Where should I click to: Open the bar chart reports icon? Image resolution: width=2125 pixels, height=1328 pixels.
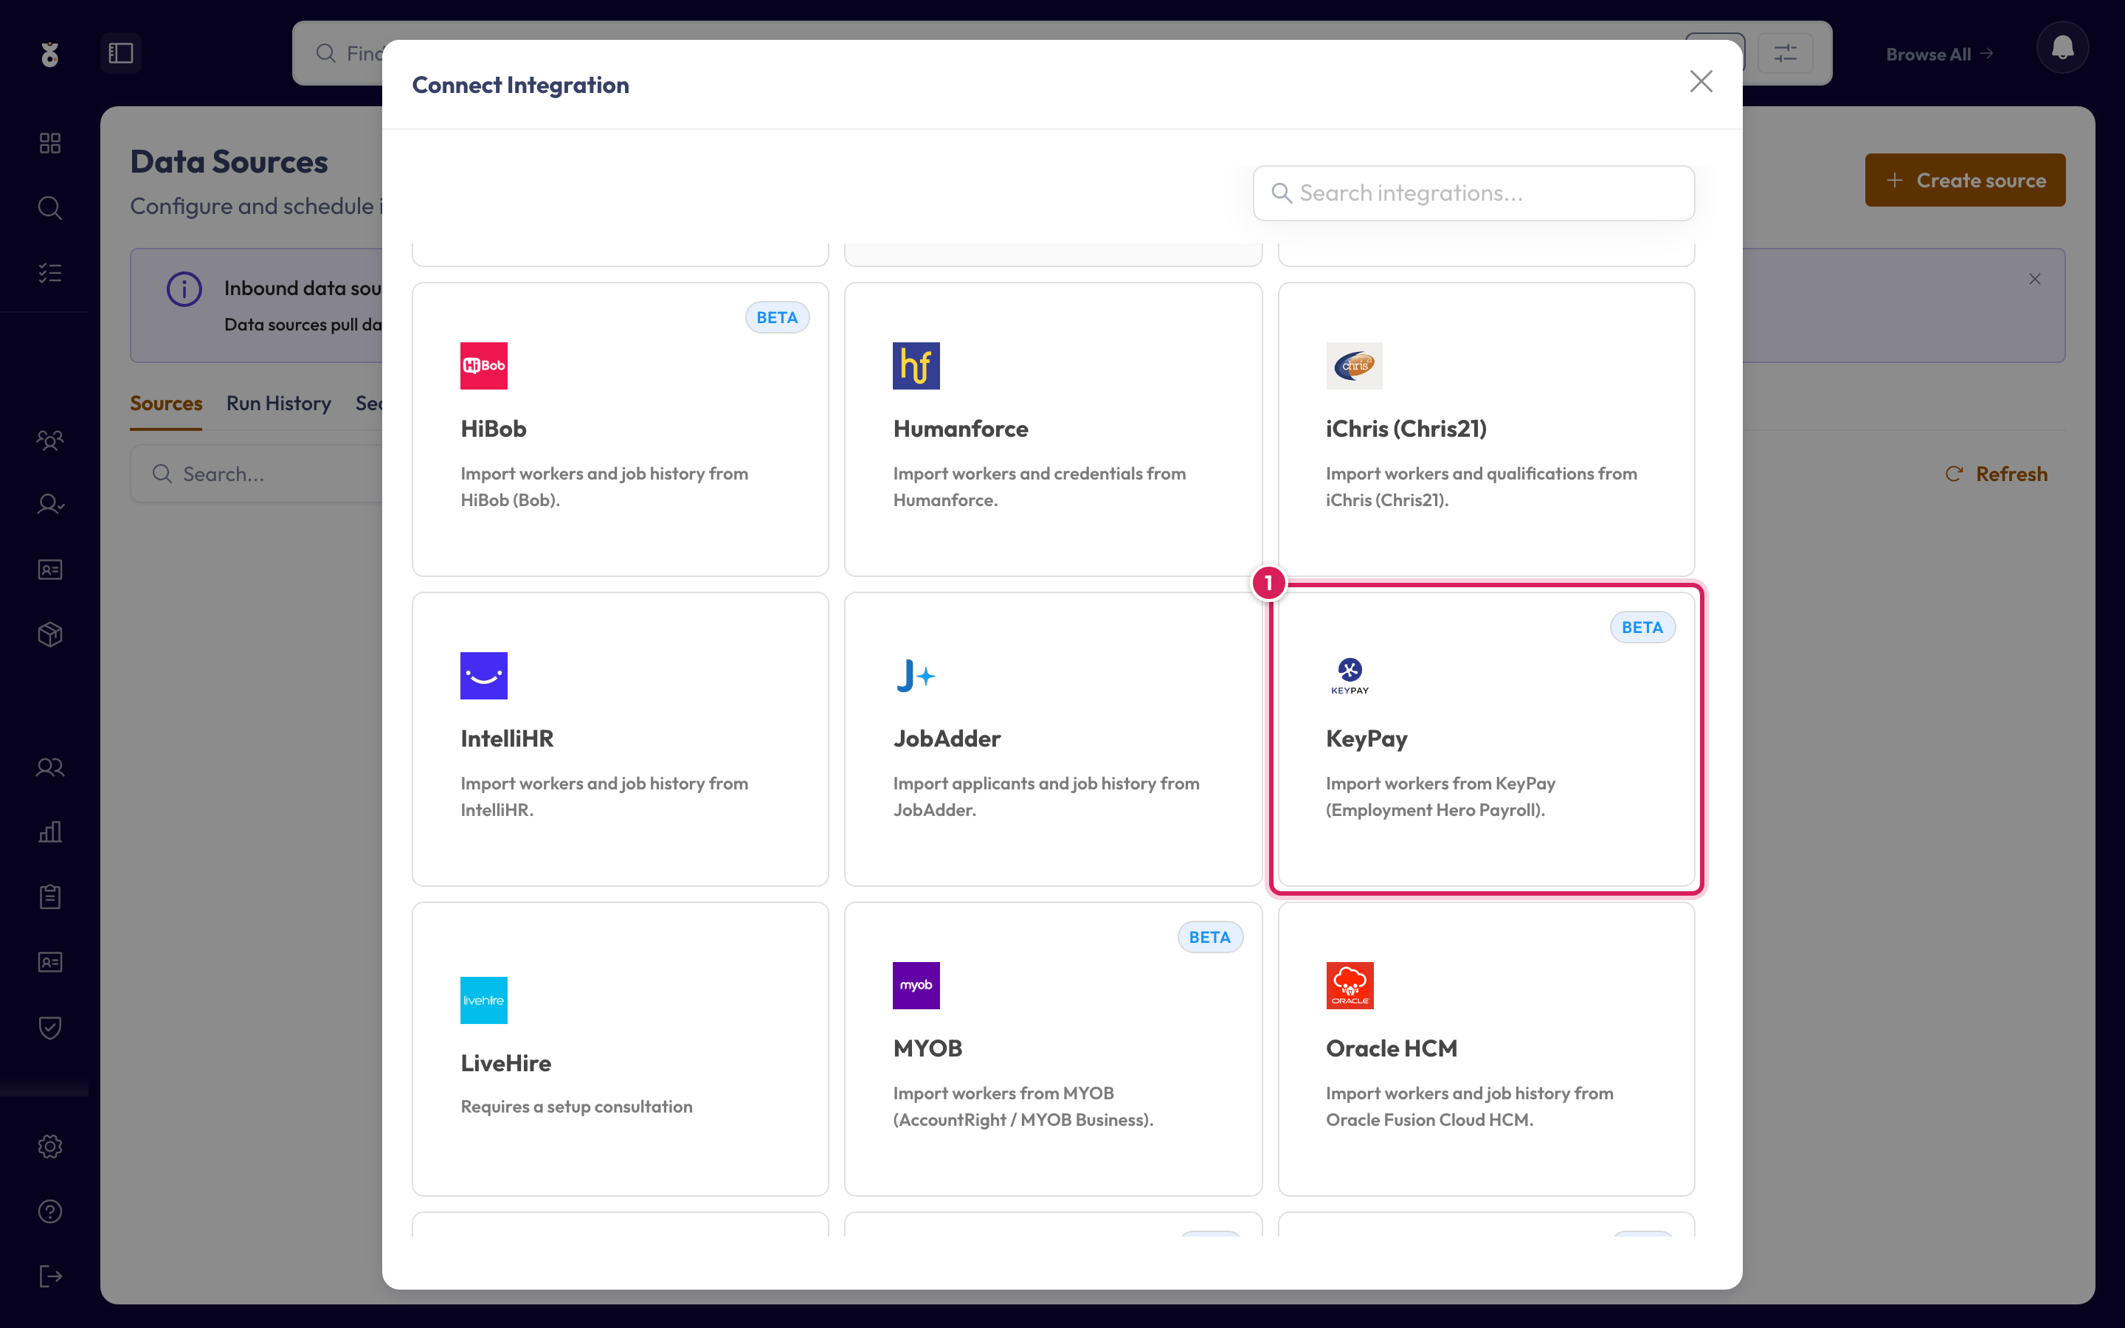click(50, 831)
